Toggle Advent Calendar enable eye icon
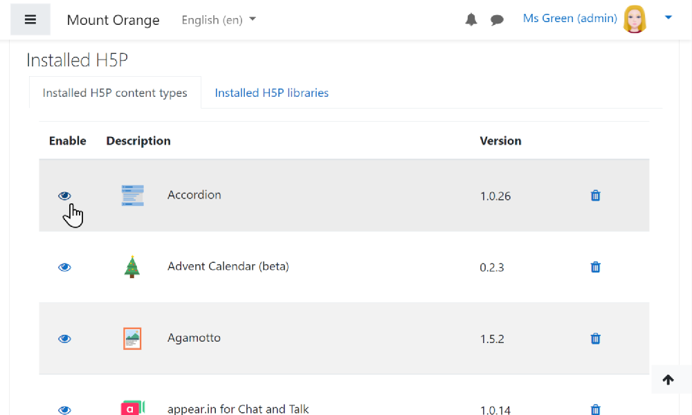 pyautogui.click(x=64, y=267)
